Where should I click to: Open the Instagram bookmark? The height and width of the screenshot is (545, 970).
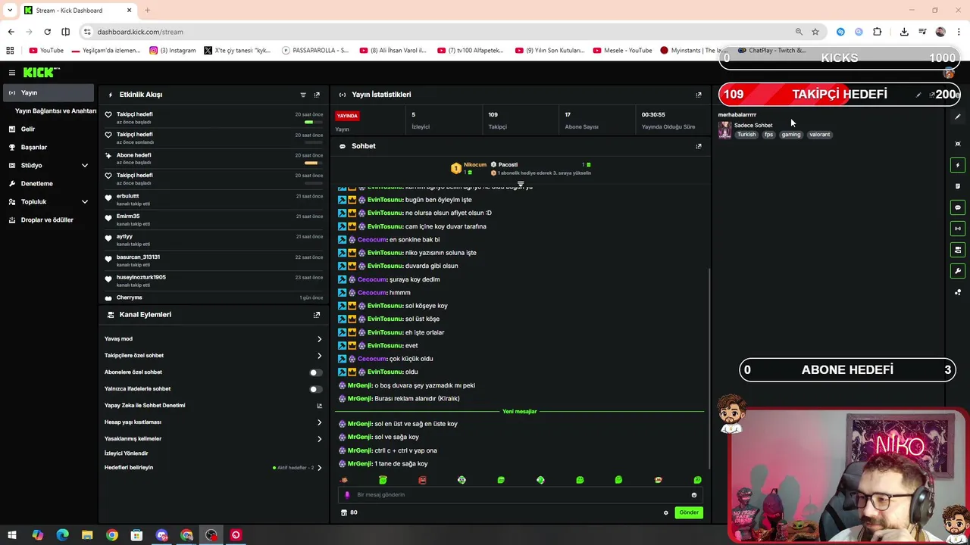[173, 51]
